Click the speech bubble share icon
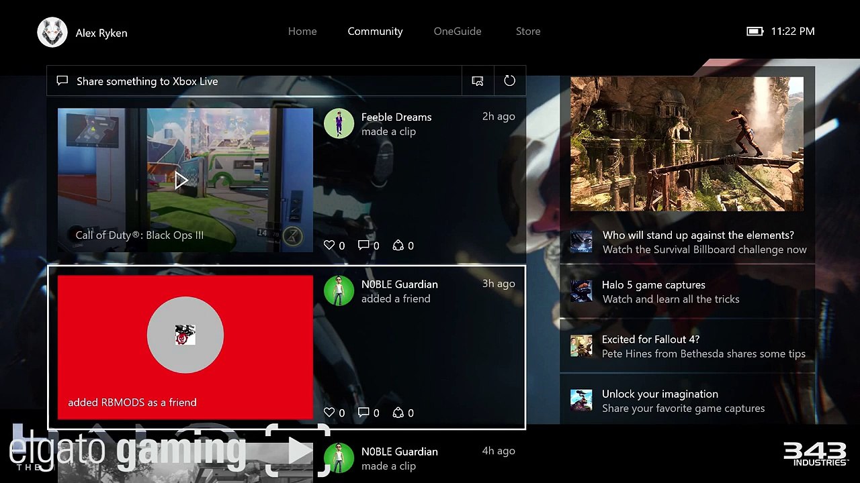This screenshot has height=483, width=860. (62, 80)
